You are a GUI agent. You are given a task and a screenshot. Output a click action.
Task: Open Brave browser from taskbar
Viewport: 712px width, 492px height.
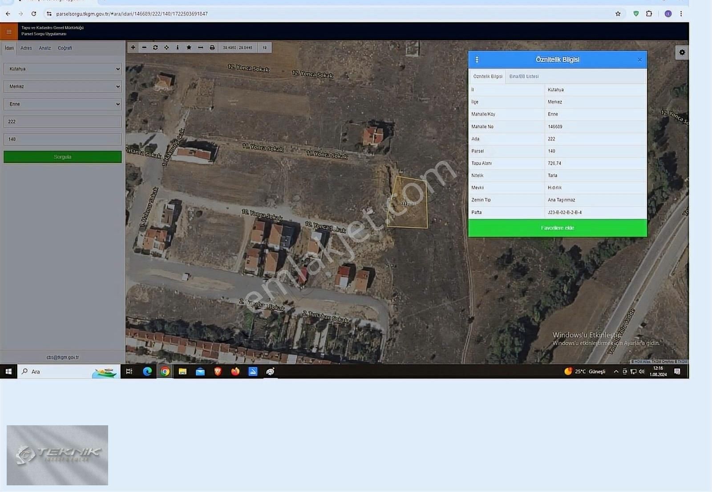218,371
